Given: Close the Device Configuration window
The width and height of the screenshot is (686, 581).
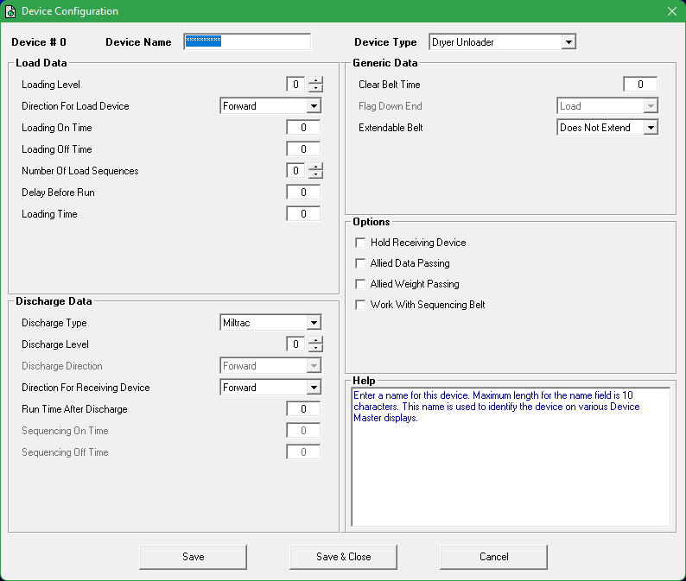Looking at the screenshot, I should (x=672, y=11).
